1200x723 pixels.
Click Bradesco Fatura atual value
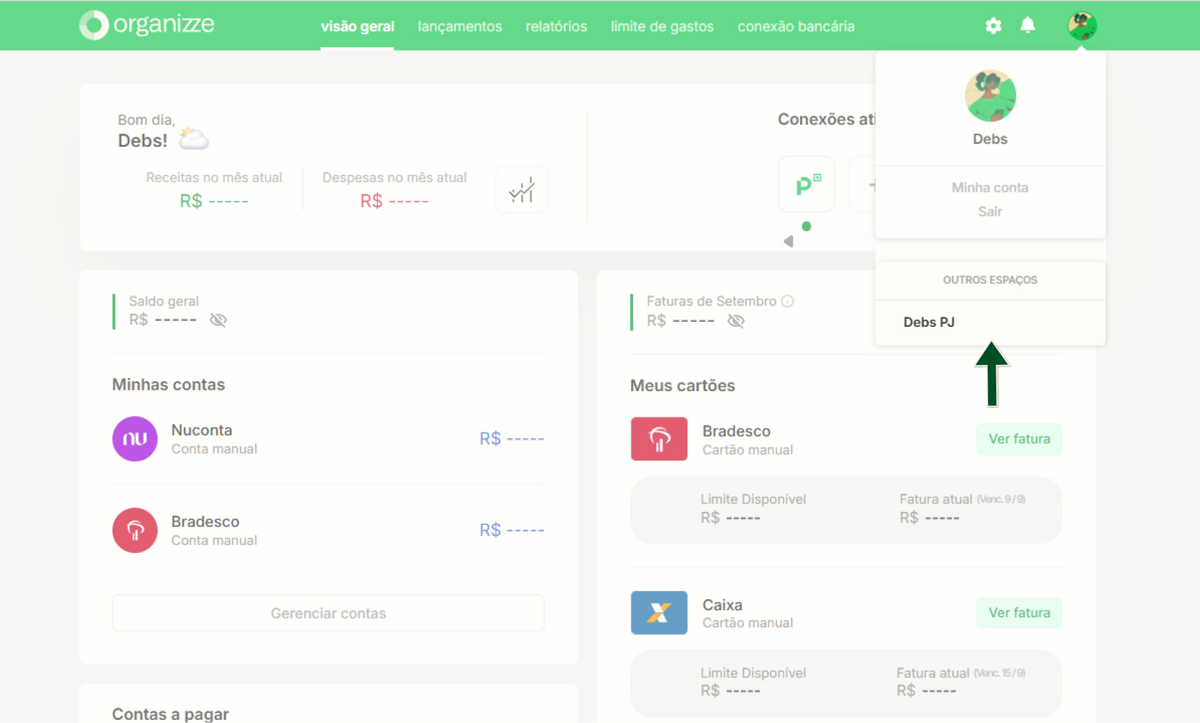(929, 518)
